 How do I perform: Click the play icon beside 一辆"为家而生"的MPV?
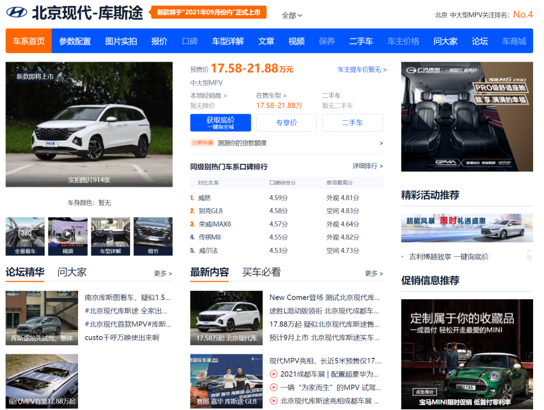tap(274, 388)
